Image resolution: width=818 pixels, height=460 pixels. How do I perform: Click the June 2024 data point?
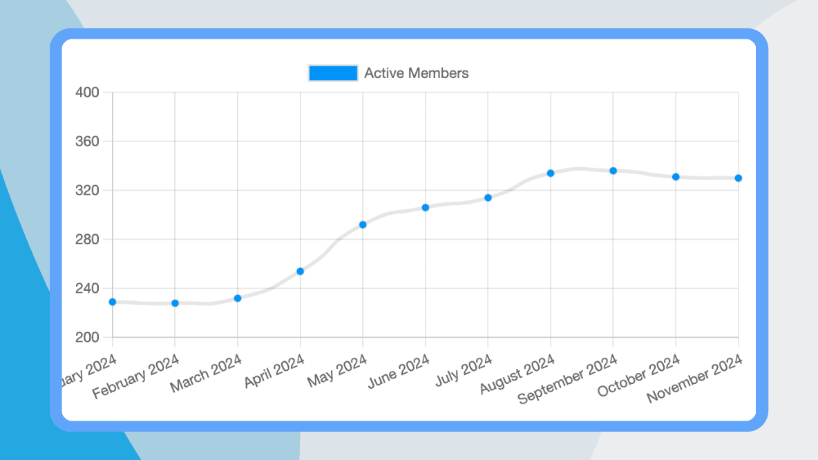[425, 207]
